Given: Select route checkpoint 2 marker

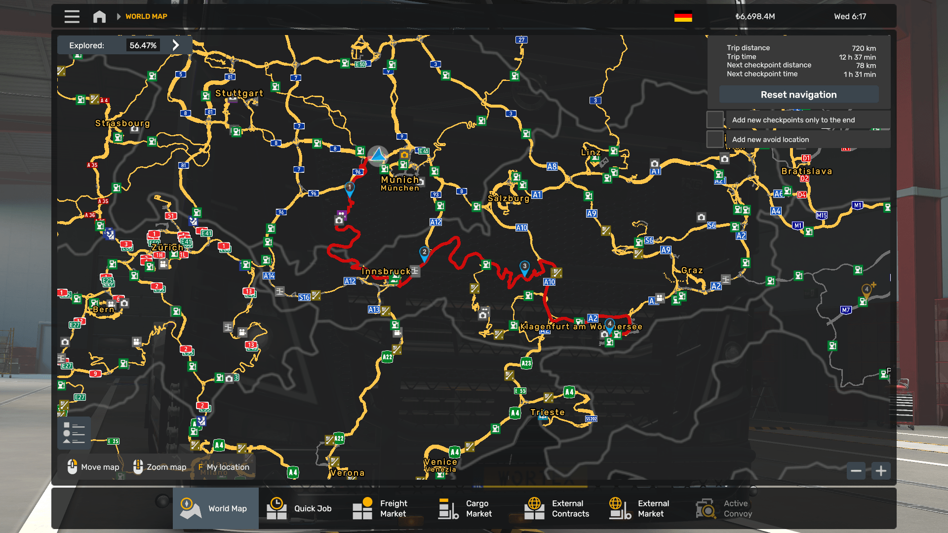Looking at the screenshot, I should pos(424,253).
